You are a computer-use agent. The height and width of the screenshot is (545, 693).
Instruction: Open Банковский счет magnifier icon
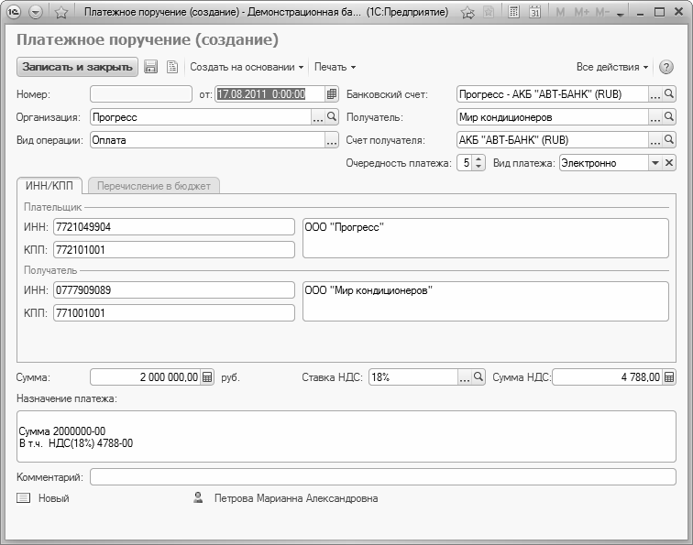point(669,93)
